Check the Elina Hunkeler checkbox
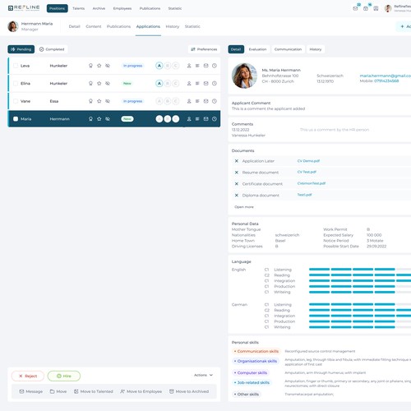411x411 pixels. click(x=16, y=83)
